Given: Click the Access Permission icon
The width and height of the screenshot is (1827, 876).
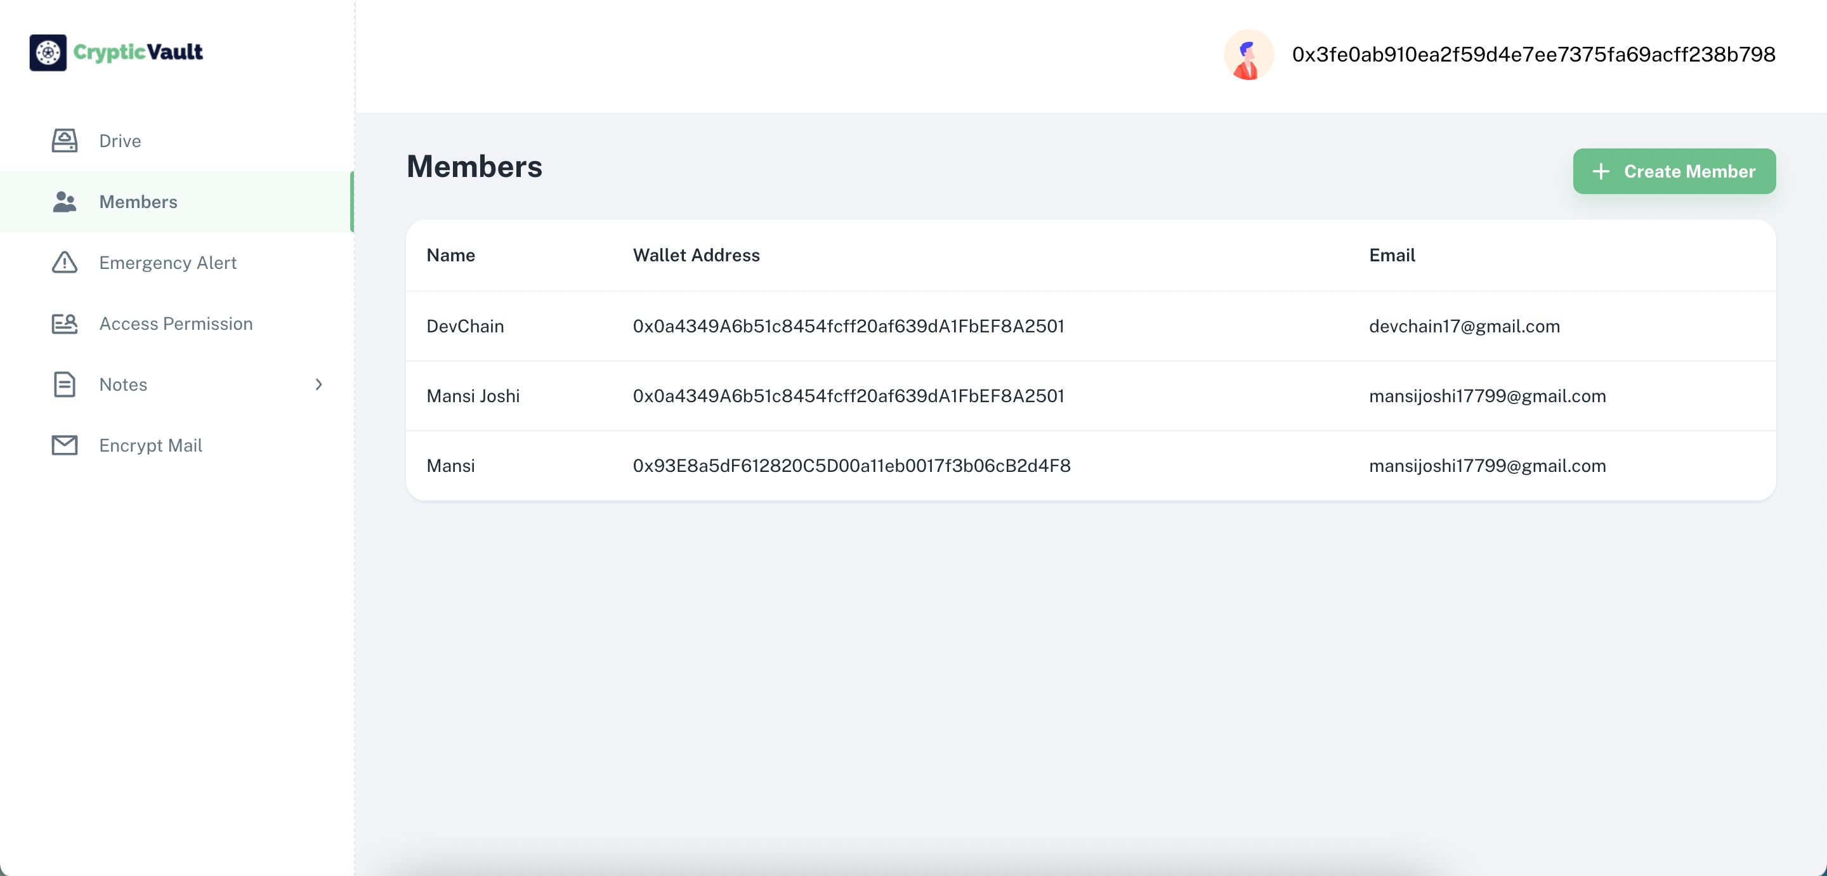Looking at the screenshot, I should (x=65, y=324).
